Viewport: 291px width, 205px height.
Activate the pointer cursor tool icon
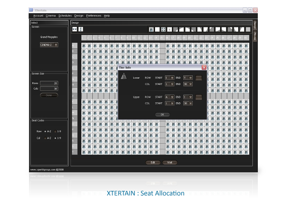(169, 29)
